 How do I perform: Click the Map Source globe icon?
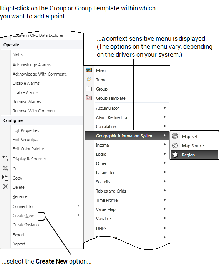tap(175, 145)
